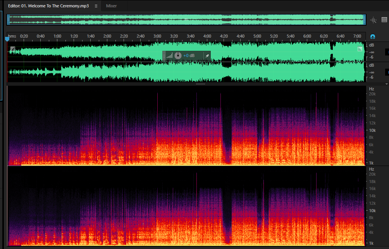Click the overview navigator left handle

point(8,20)
